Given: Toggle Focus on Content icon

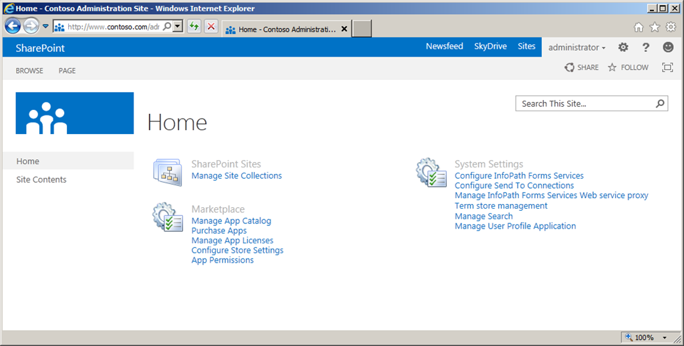Looking at the screenshot, I should (667, 67).
